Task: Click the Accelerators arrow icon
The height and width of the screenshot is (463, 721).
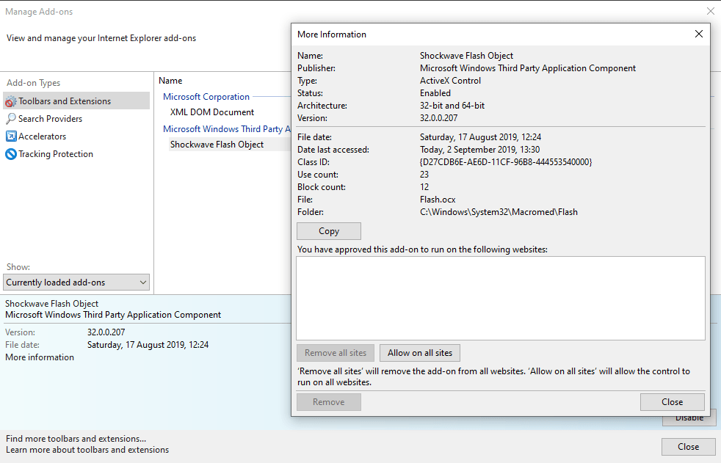Action: [11, 136]
